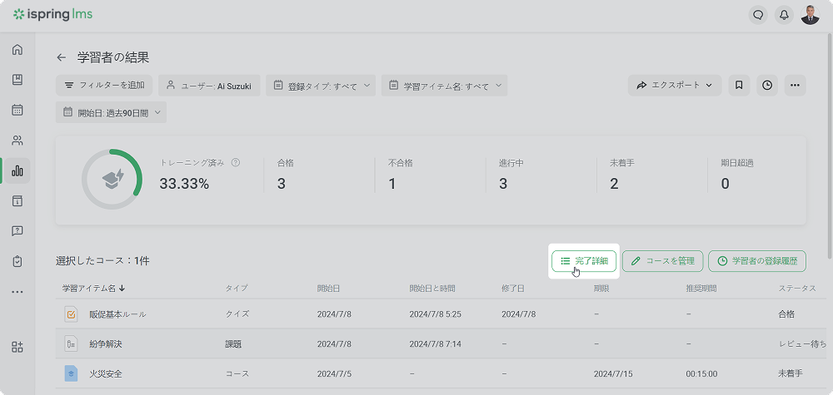Click the フィルターを追加 button
This screenshot has height=395, width=833.
pos(104,85)
